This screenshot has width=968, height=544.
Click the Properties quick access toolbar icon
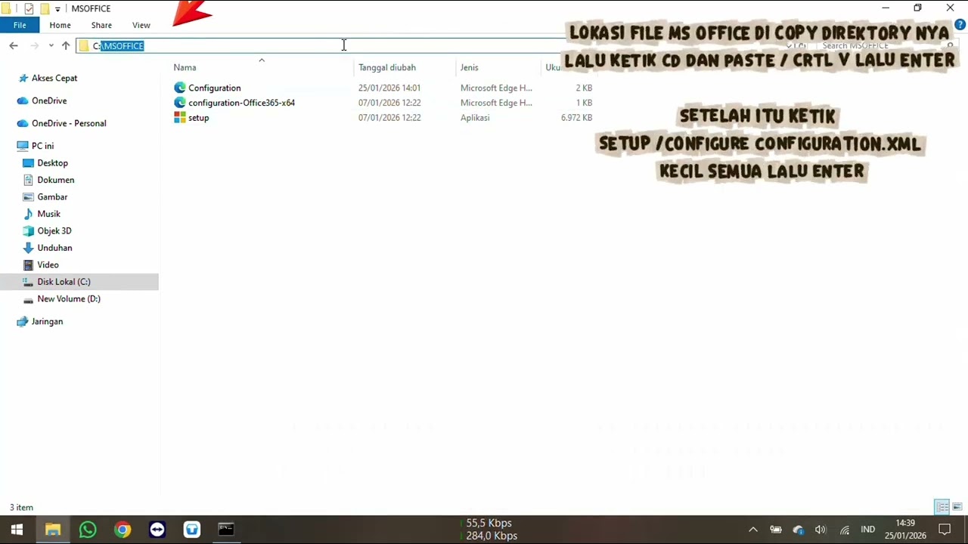29,8
